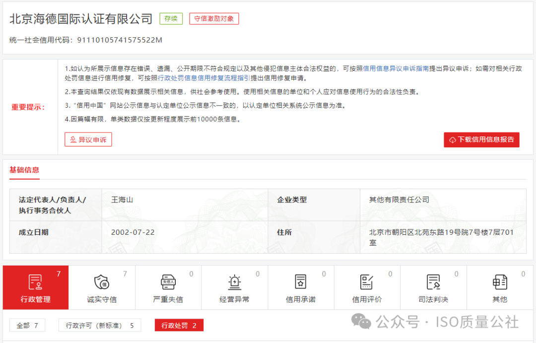This screenshot has height=343, width=536.
Task: Click the 存续 status badge
Action: pyautogui.click(x=171, y=18)
